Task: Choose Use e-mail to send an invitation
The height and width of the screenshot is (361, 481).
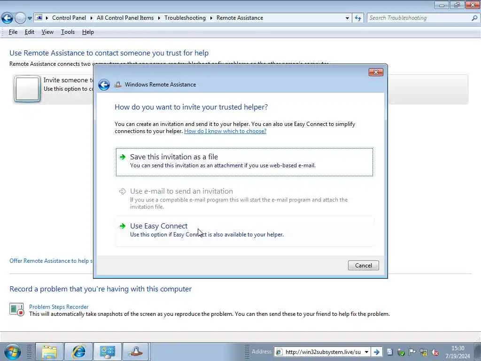Action: click(x=244, y=198)
